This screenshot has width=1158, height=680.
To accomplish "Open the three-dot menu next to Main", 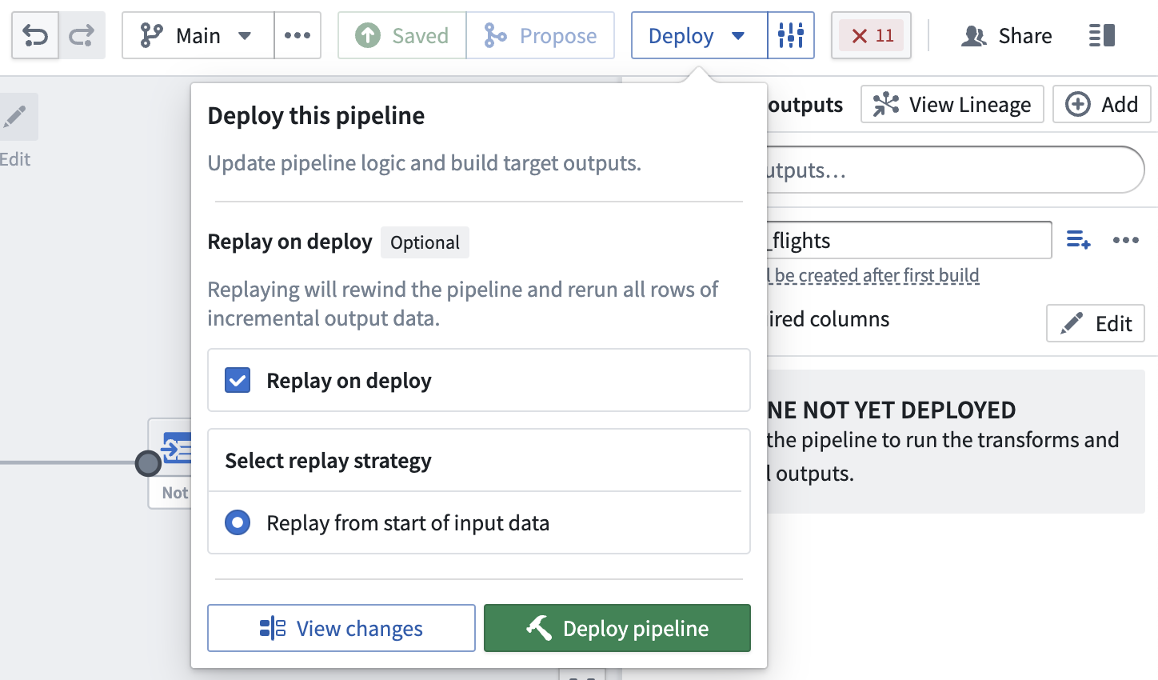I will pos(297,35).
